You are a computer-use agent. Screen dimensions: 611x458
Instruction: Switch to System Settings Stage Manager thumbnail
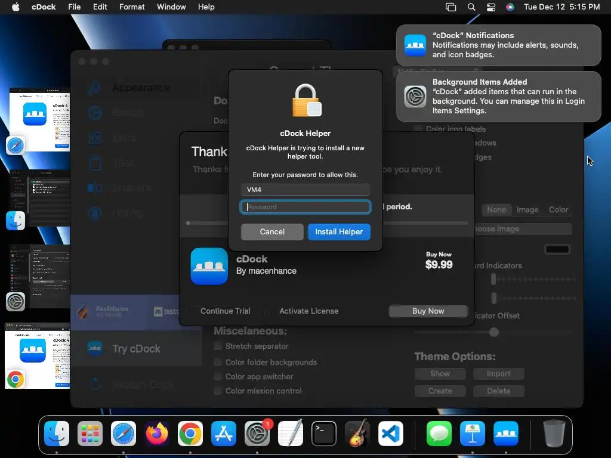point(39,277)
